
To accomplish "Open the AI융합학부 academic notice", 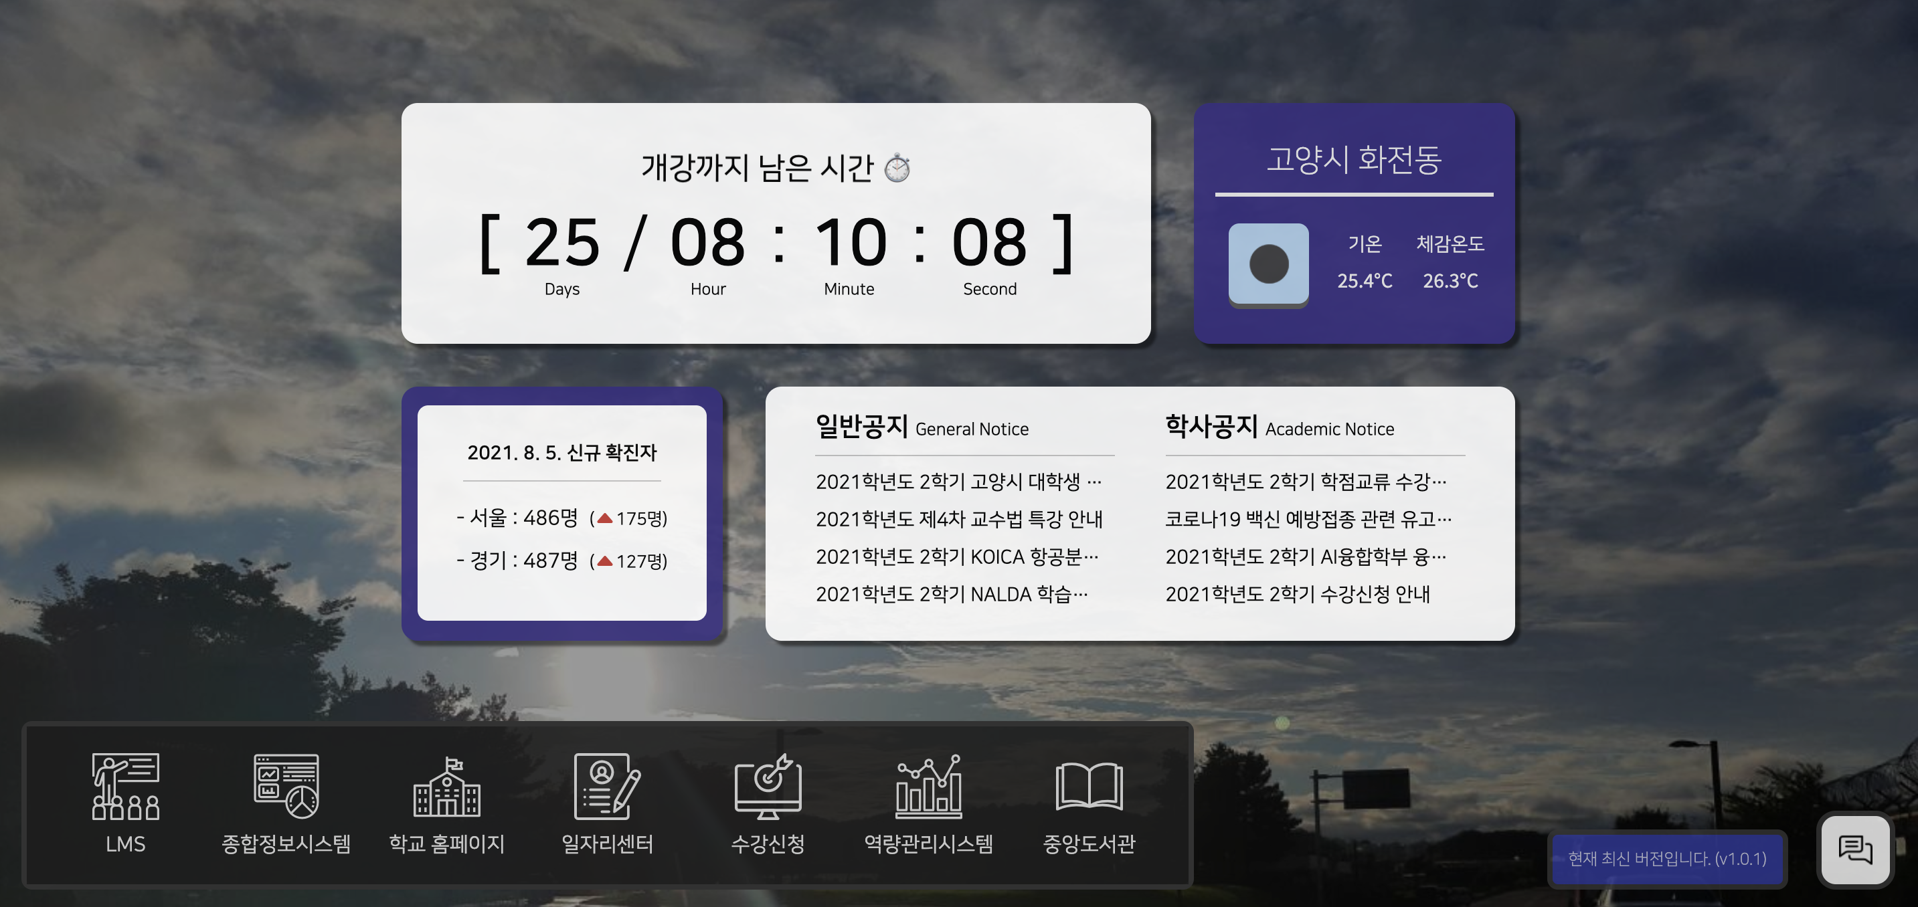I will tap(1305, 556).
